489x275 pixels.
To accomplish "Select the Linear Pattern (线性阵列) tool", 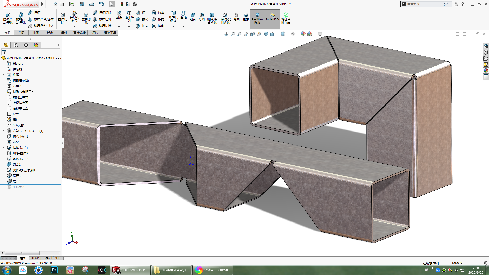I will (x=129, y=17).
